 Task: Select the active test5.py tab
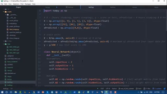[91, 7]
